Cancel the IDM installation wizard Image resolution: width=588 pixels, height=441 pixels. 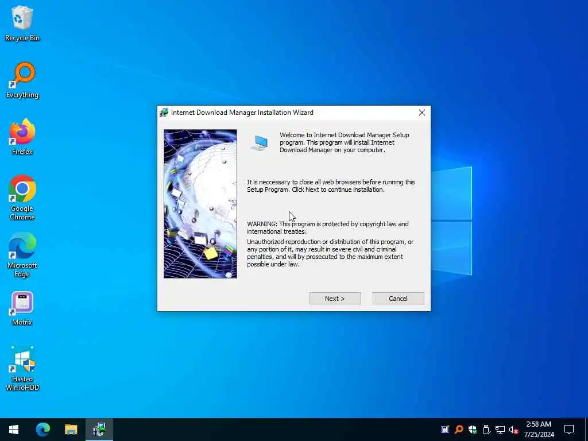399,299
